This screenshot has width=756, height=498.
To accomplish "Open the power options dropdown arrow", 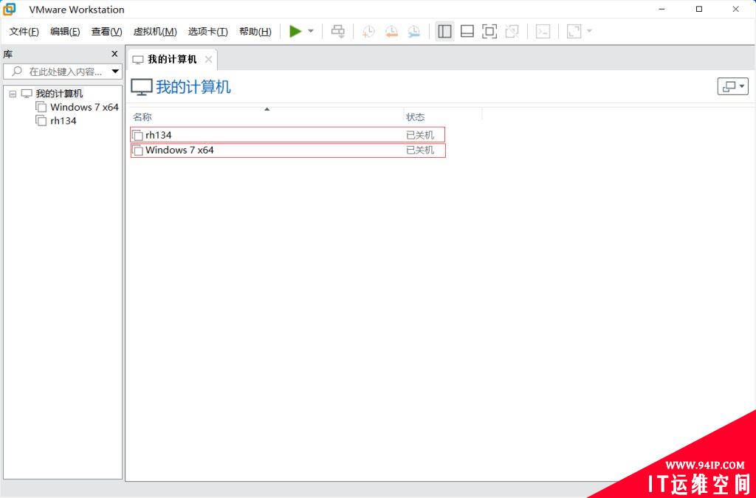I will [x=311, y=31].
